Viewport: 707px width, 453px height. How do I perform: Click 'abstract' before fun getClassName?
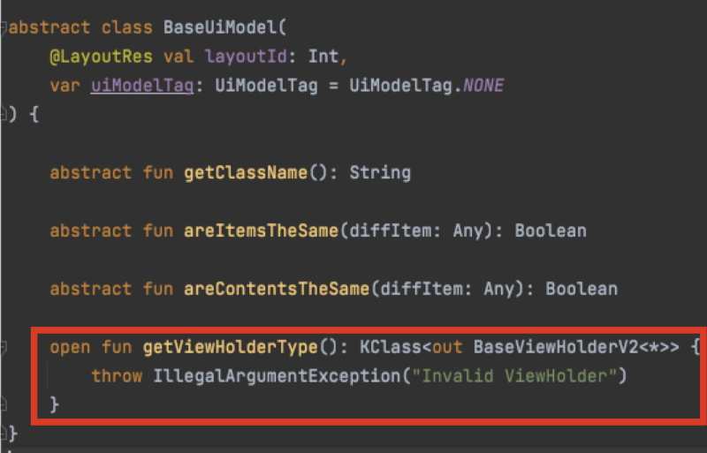[x=91, y=173]
